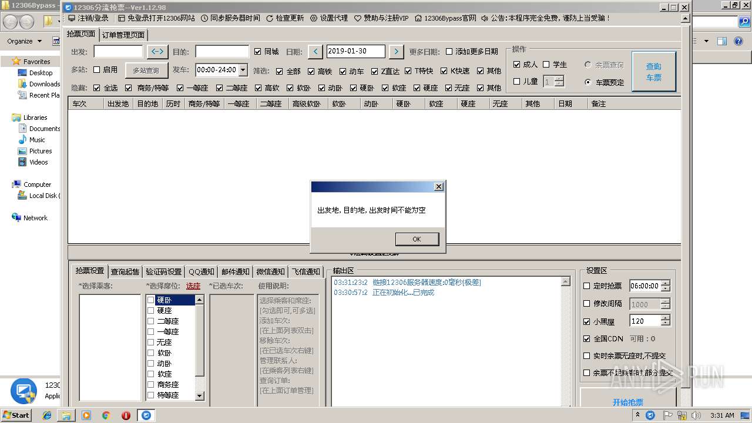Click volume icon in system tray
752x423 pixels.
(x=696, y=415)
